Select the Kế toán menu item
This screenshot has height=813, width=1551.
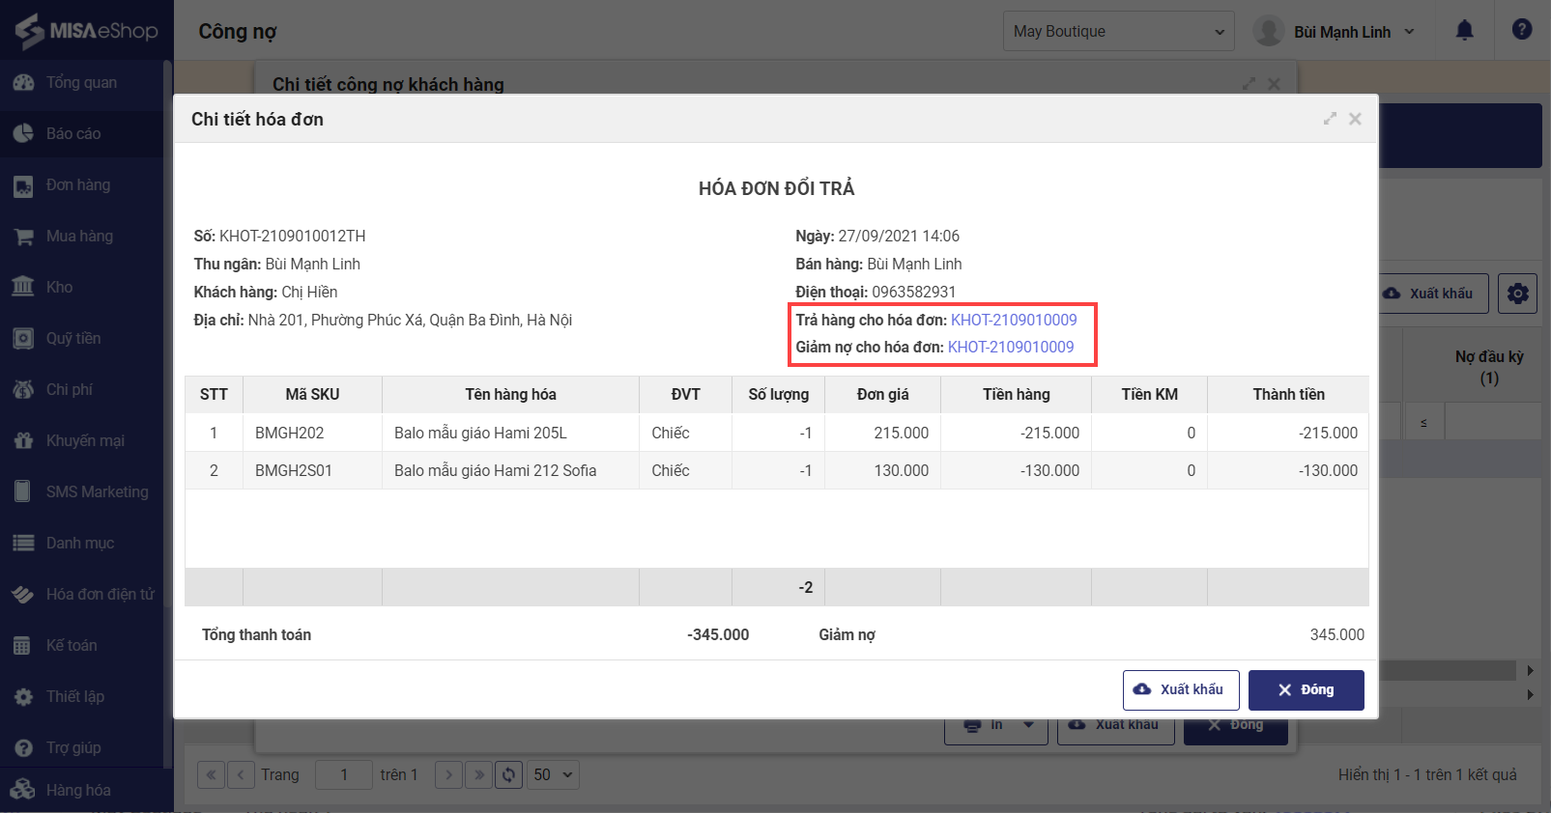tap(81, 645)
